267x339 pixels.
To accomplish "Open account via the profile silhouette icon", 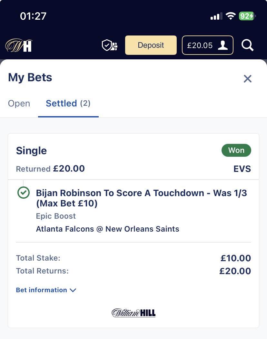I will pos(223,45).
